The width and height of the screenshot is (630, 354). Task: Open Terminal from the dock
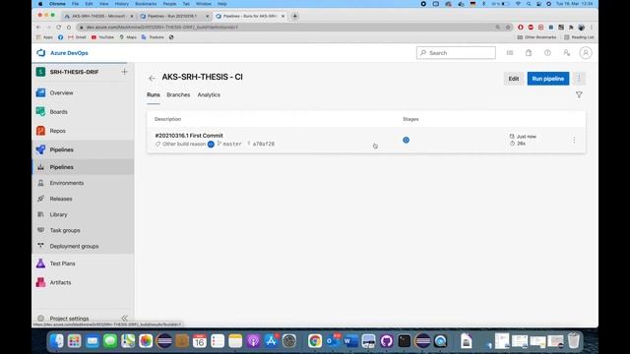click(405, 341)
